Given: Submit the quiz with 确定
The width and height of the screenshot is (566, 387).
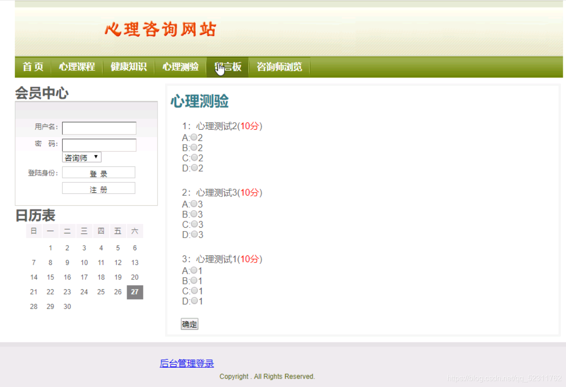Looking at the screenshot, I should (189, 324).
